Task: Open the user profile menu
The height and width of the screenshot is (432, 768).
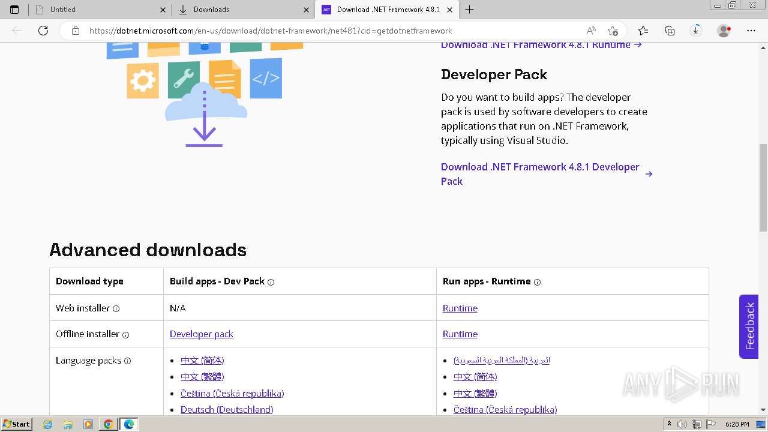Action: pyautogui.click(x=724, y=31)
